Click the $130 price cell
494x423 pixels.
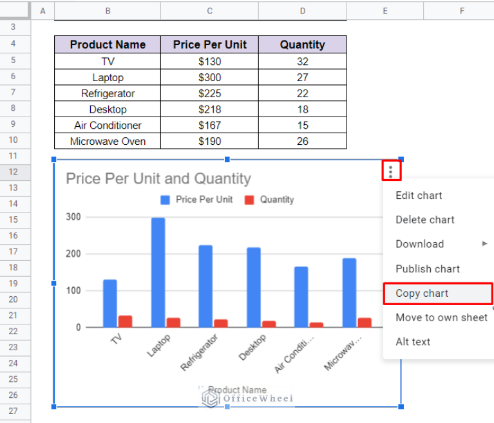click(209, 61)
